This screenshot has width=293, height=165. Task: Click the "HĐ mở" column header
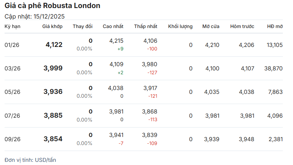275,26
